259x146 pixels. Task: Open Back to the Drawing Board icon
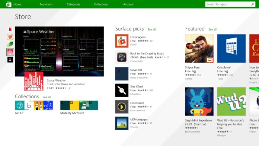[x=122, y=57]
